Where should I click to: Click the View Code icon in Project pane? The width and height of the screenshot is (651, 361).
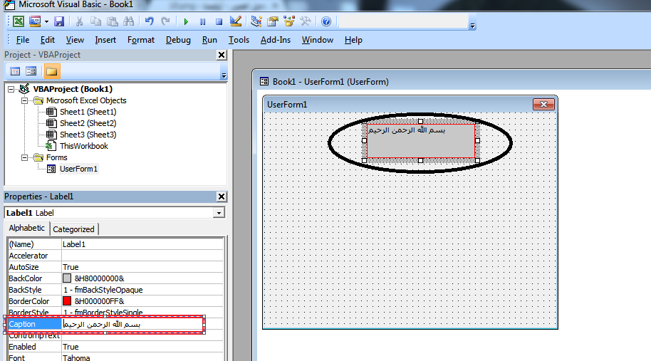(15, 71)
